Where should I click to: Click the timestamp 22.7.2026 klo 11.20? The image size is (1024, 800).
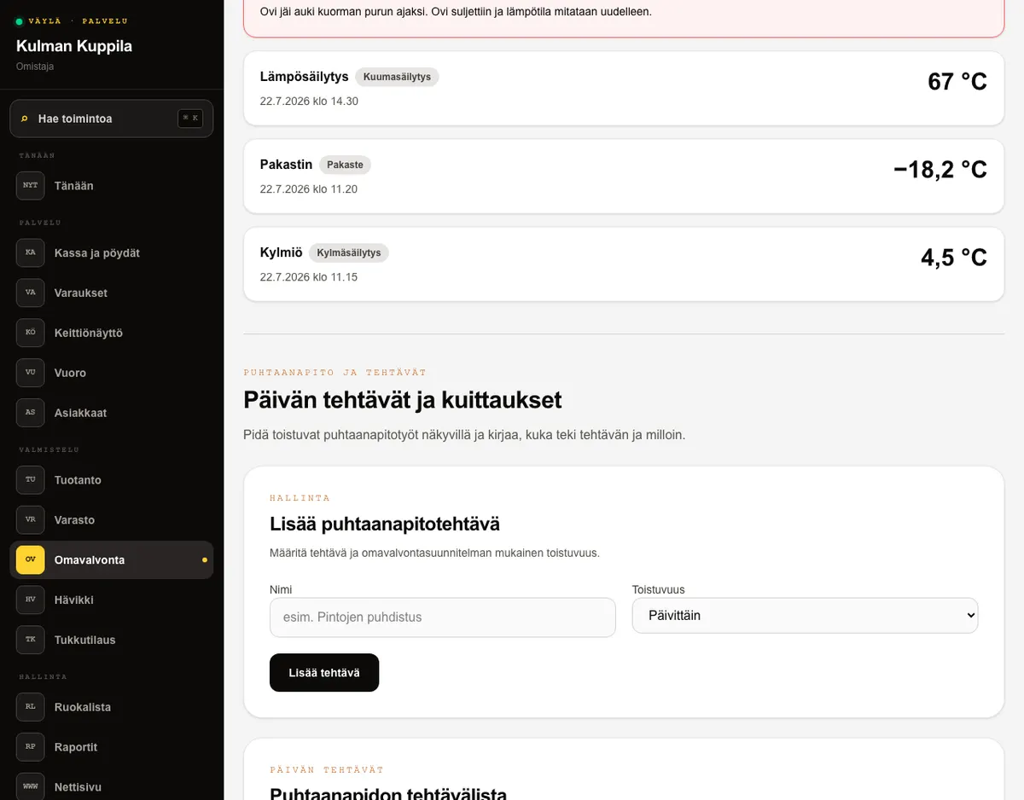[x=309, y=188]
